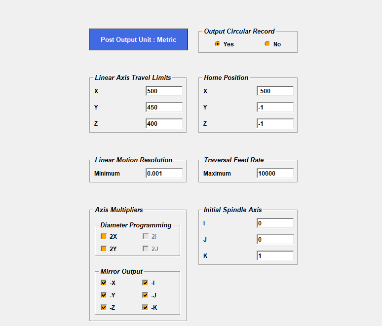Image resolution: width=382 pixels, height=326 pixels.
Task: Select No for Output Circular Record
Action: [x=267, y=44]
